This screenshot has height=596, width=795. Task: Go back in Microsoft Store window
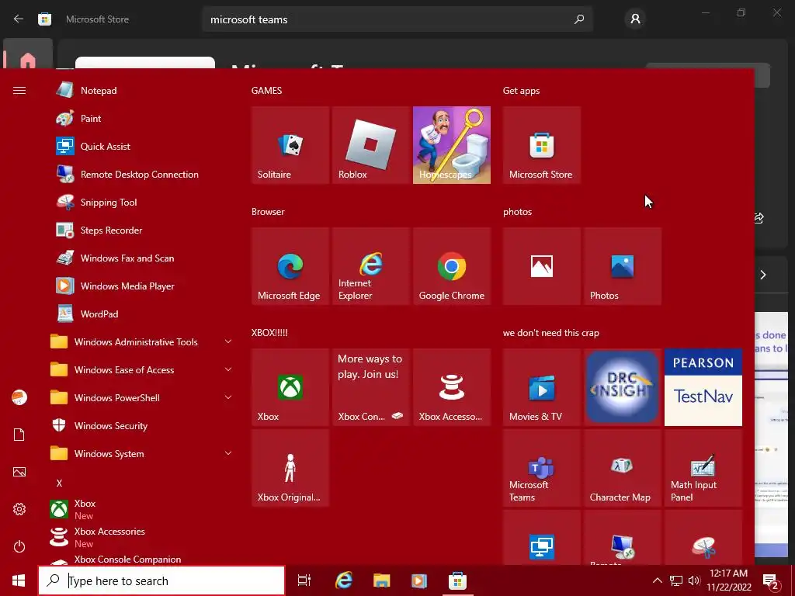[x=19, y=19]
